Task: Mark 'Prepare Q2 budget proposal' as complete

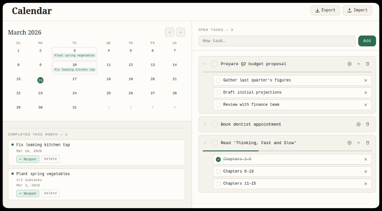Action: pos(214,64)
